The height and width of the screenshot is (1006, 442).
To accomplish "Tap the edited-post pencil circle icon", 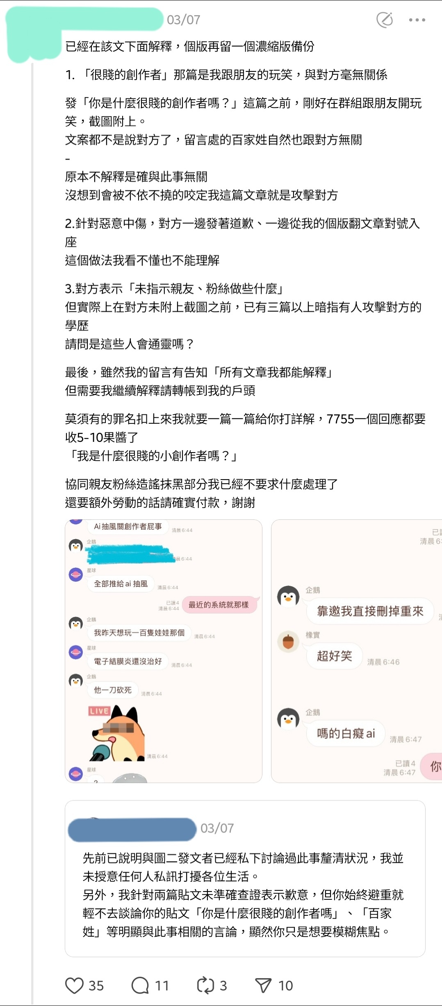I will [x=385, y=20].
